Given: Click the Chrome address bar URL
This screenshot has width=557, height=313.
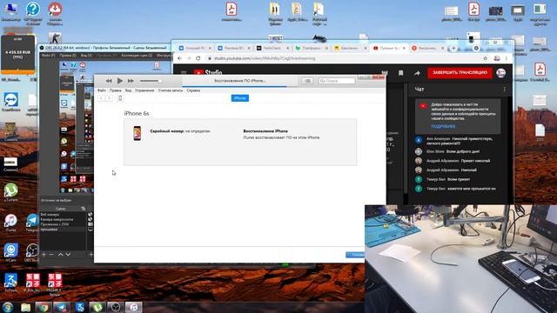Looking at the screenshot, I should coord(265,58).
